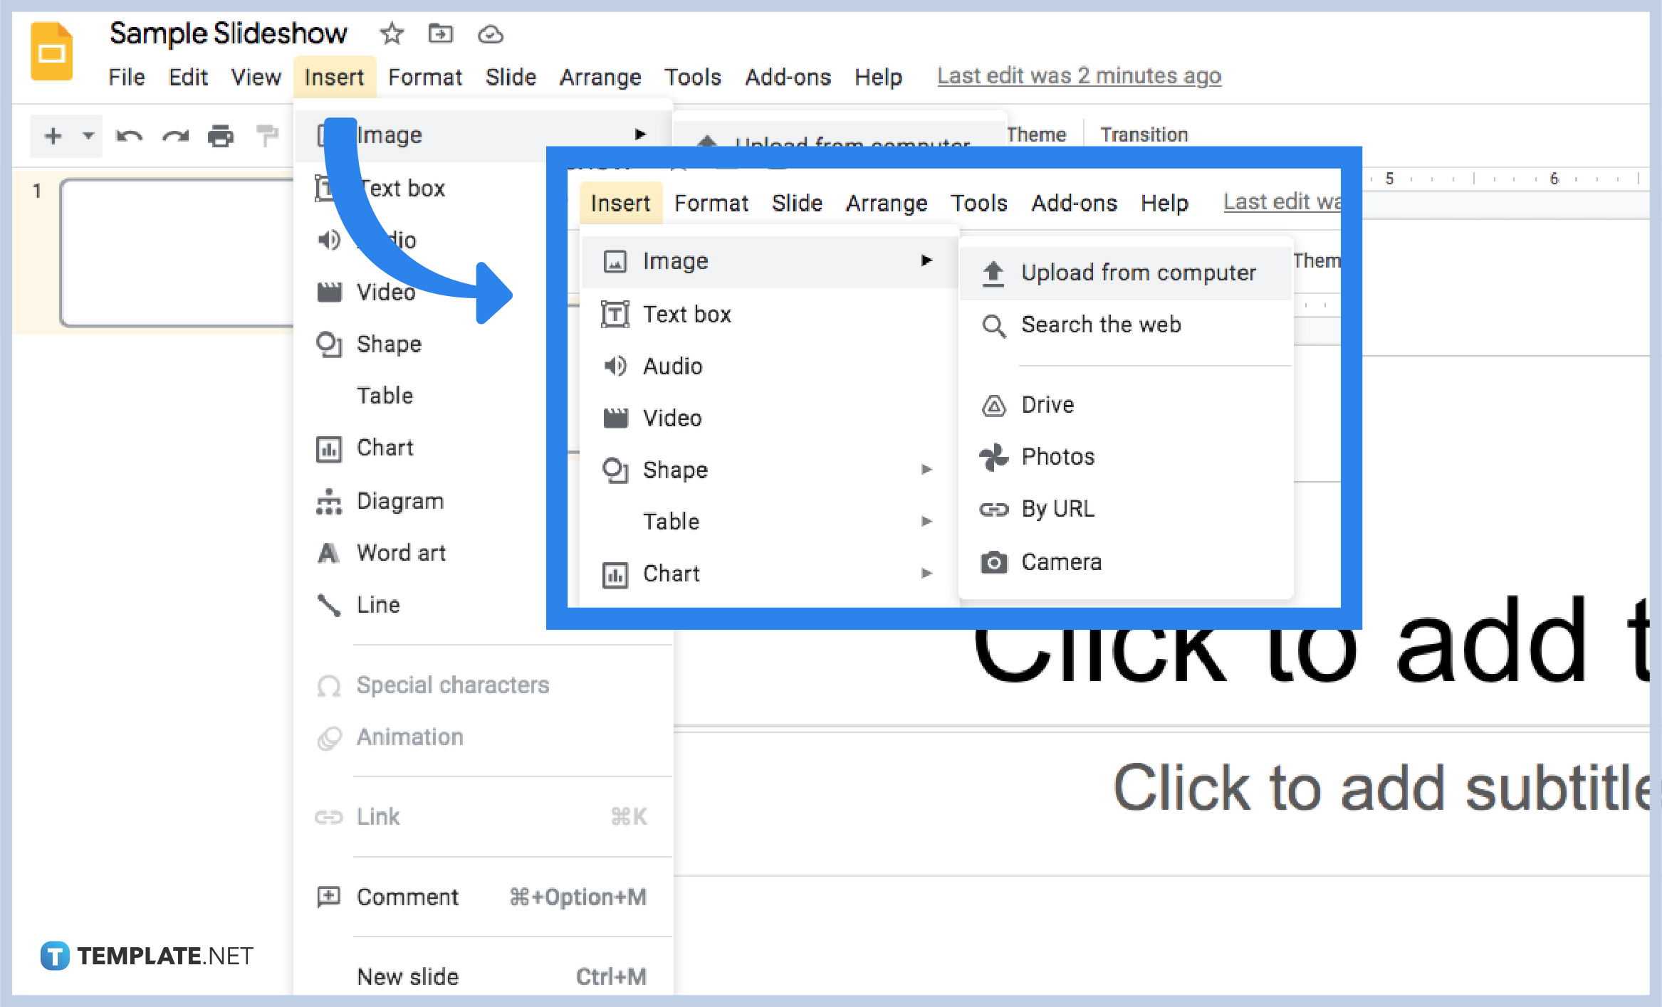Screen dimensions: 1662x1007
Task: Open the new slide layout dropdown arrow
Action: [x=87, y=135]
